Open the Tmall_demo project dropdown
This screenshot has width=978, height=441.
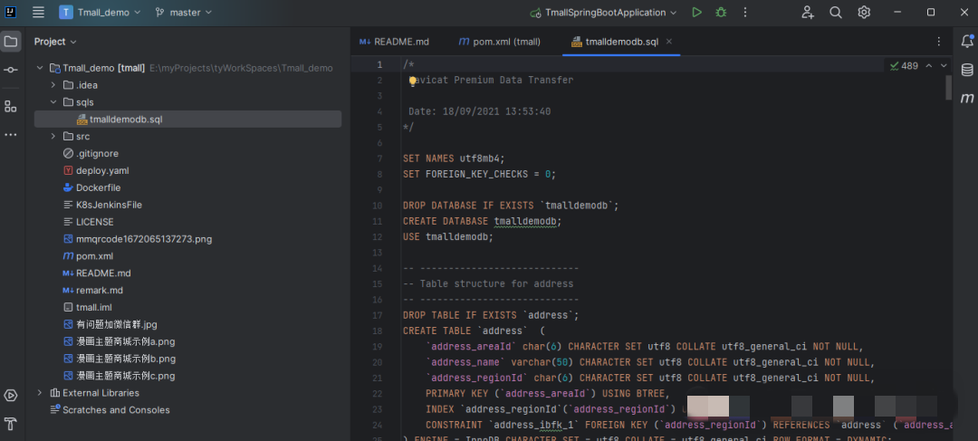tap(101, 12)
